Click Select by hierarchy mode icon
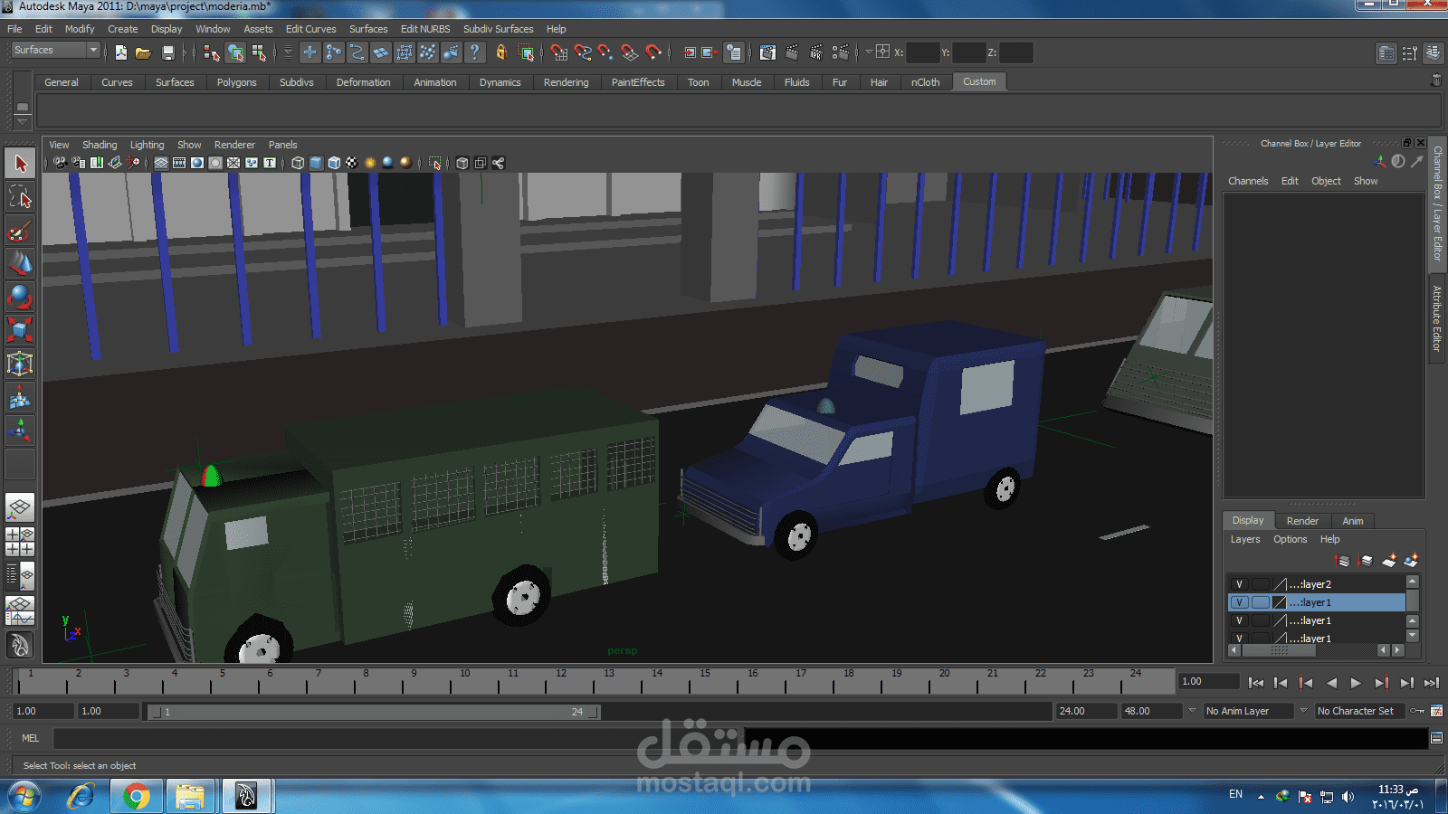Image resolution: width=1448 pixels, height=814 pixels. pyautogui.click(x=212, y=52)
